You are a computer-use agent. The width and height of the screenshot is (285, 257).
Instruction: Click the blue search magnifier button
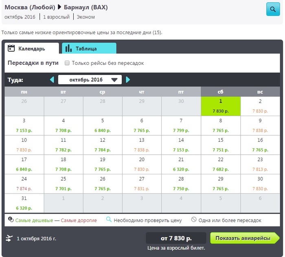[x=273, y=9]
